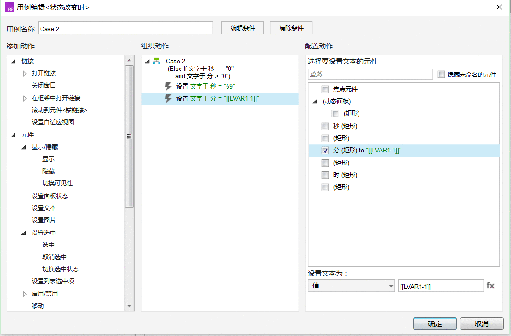Click the 启用/禁用 label

(x=45, y=293)
